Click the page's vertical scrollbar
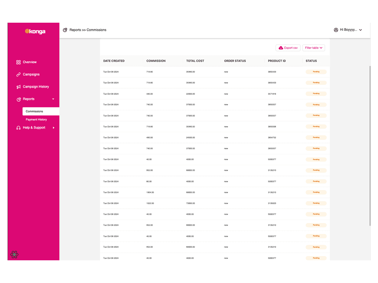The height and width of the screenshot is (283, 378). tap(369, 145)
